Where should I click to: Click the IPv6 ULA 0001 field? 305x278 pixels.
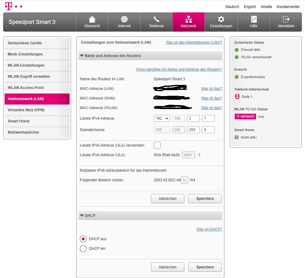click(x=188, y=155)
